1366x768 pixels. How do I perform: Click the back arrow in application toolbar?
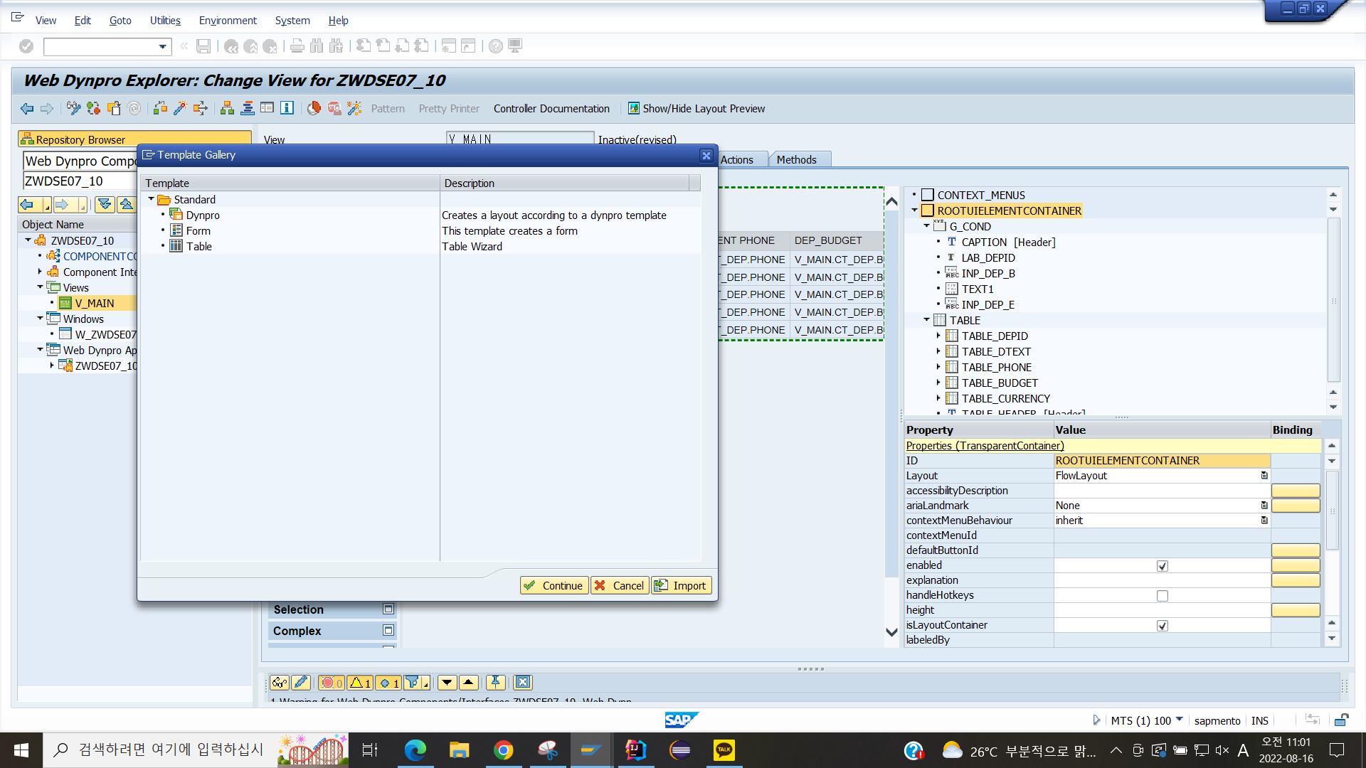(x=27, y=108)
